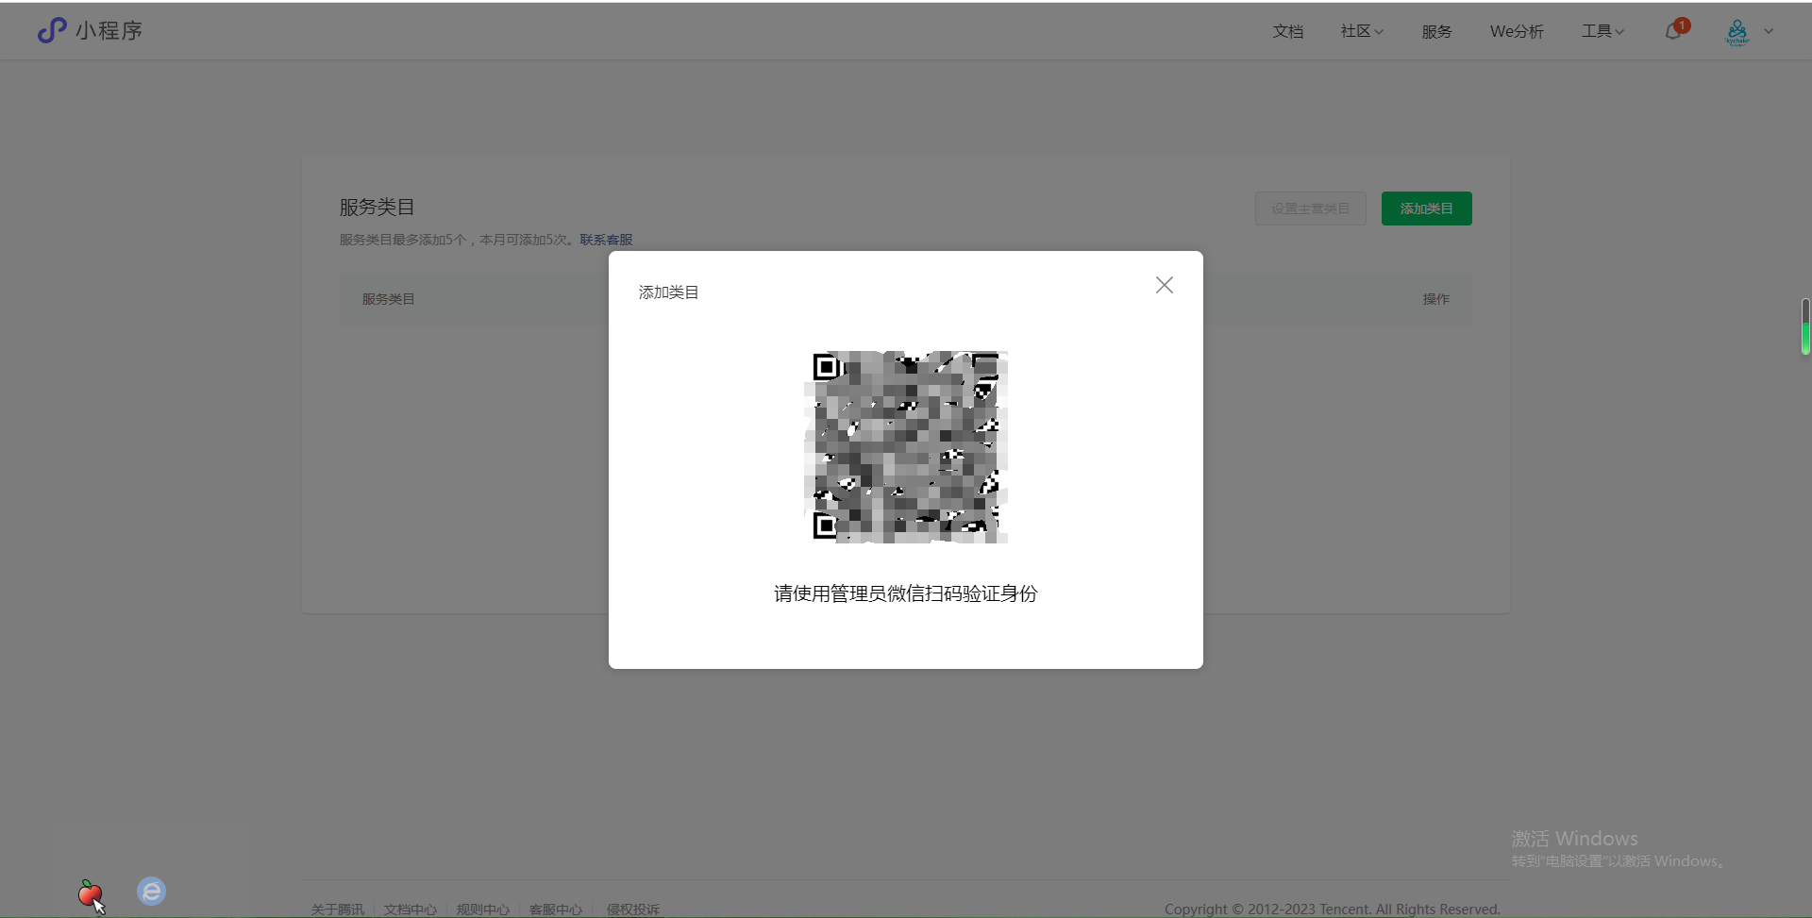The height and width of the screenshot is (918, 1812).
Task: Open the 关于腾讯 footer link
Action: 337,909
